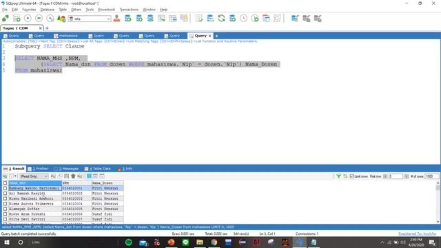Check the row checkbox for Risma Aurora Primavera
The height and width of the screenshot is (248, 441).
pos(5,204)
